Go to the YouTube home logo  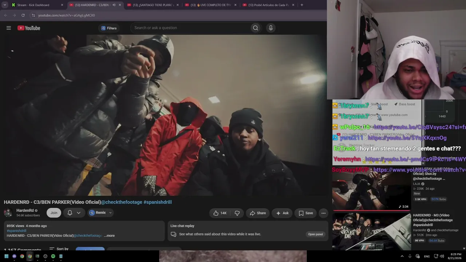29,28
